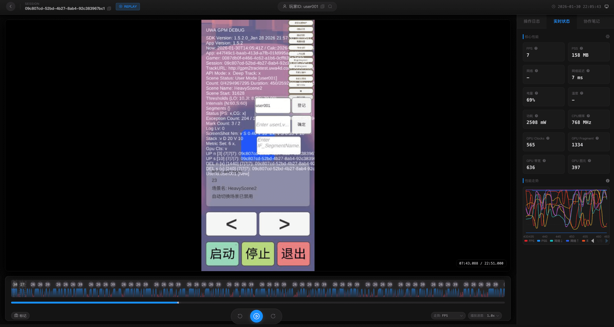Search for a player ID
614x327 pixels.
pos(330,6)
